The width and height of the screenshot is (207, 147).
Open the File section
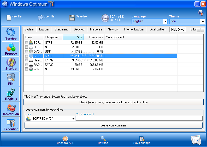pos(11,79)
